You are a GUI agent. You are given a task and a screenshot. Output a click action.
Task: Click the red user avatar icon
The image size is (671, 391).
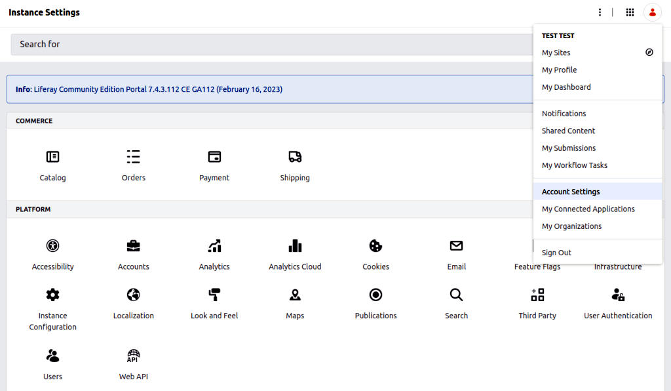pos(652,12)
